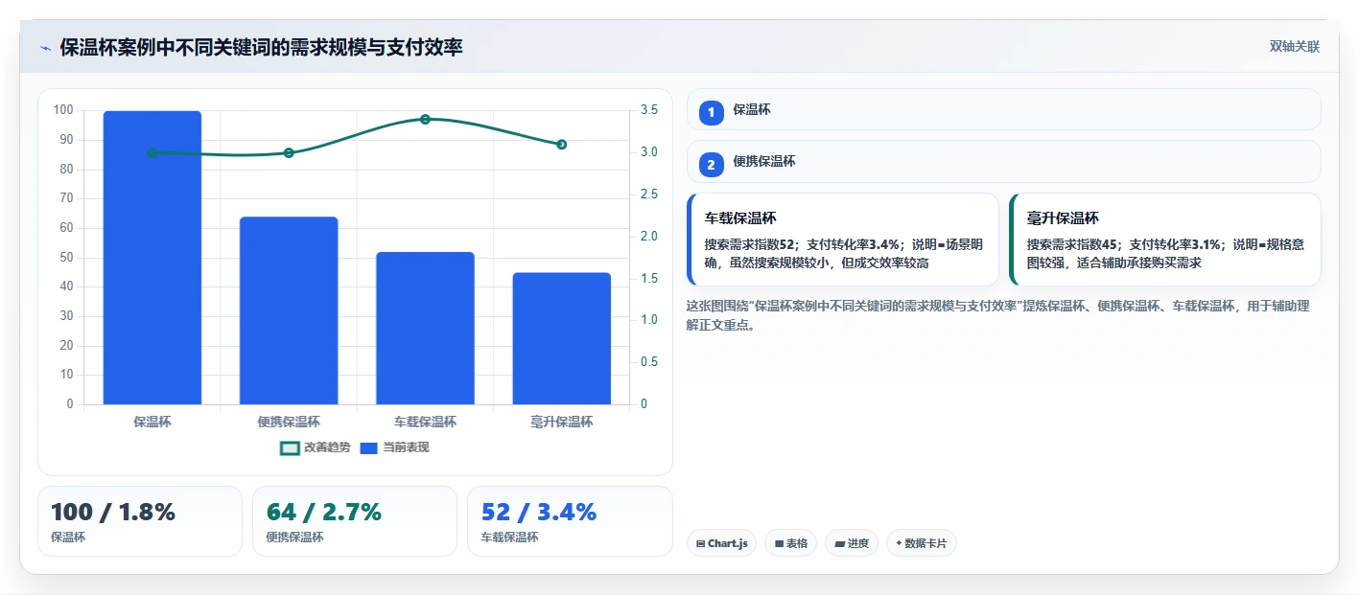1359x595 pixels.
Task: Click the lightning icon beside the title
Action: tap(45, 48)
